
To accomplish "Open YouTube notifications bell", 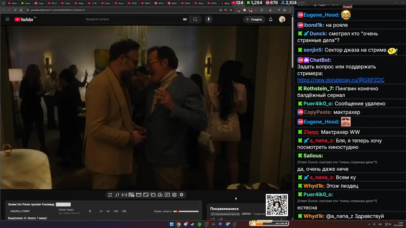I will pyautogui.click(x=271, y=19).
